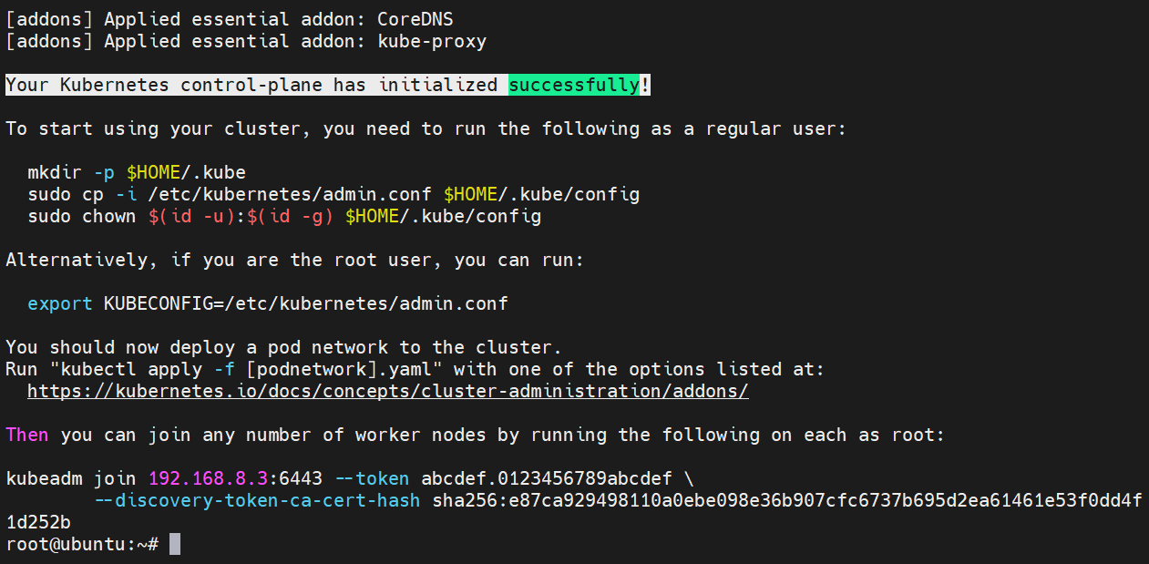Click the green highlighted word "successfully"

(x=574, y=85)
